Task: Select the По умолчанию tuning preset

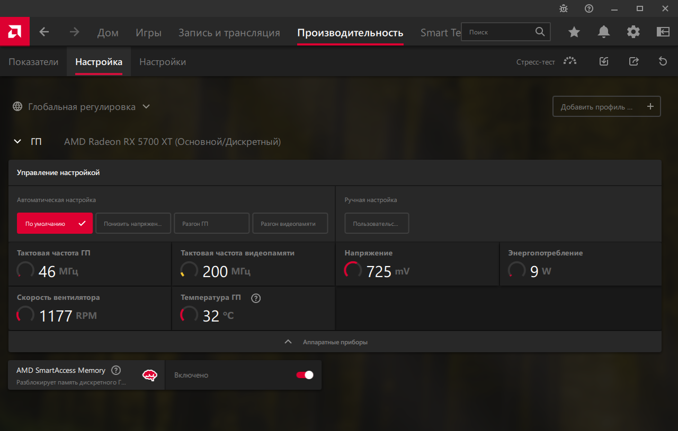Action: (x=55, y=223)
